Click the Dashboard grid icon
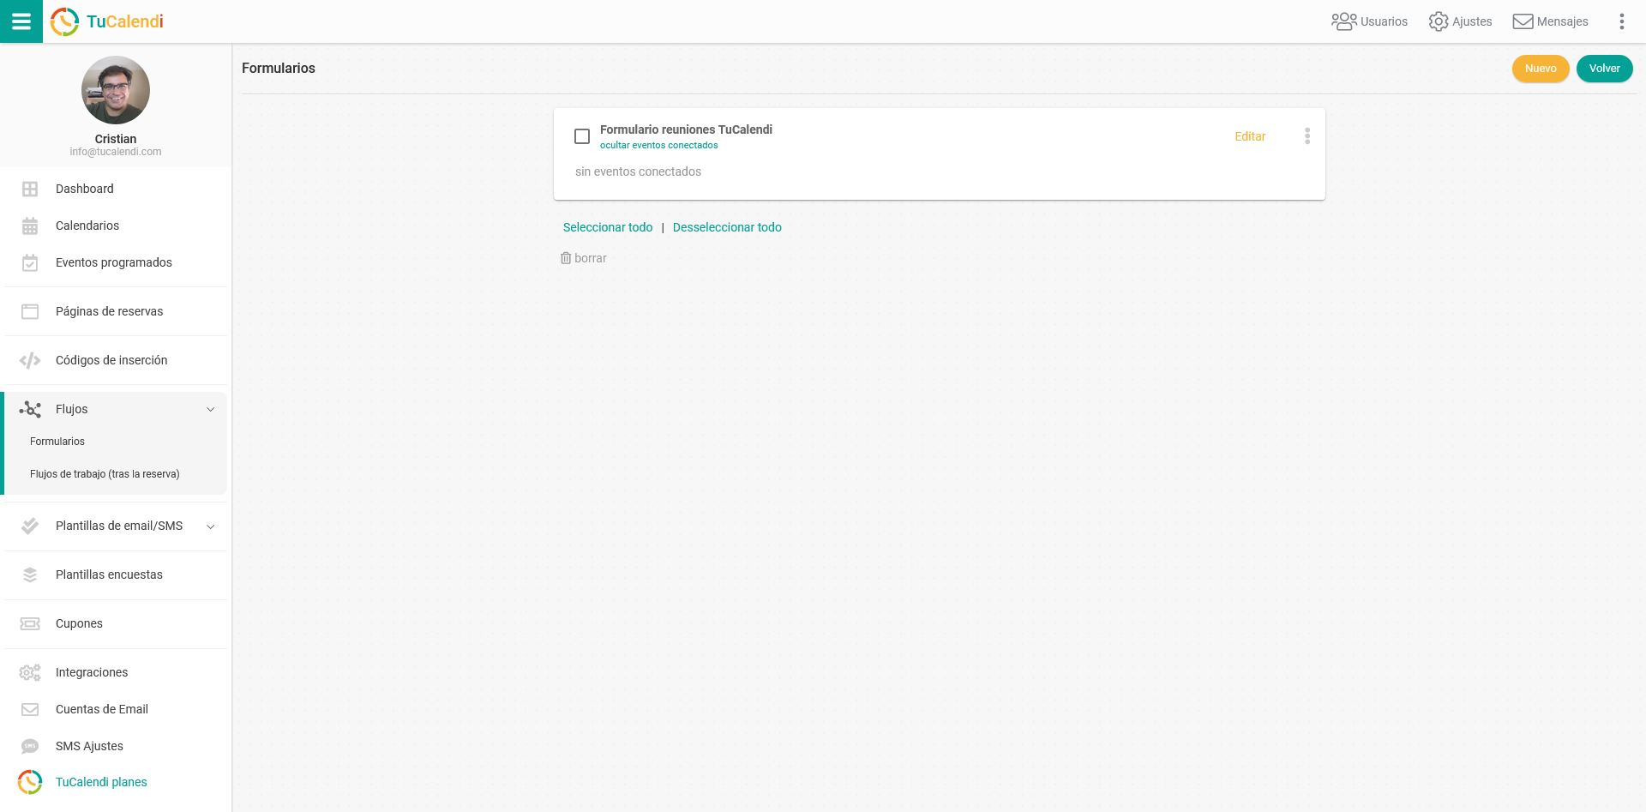The image size is (1646, 812). pos(30,189)
